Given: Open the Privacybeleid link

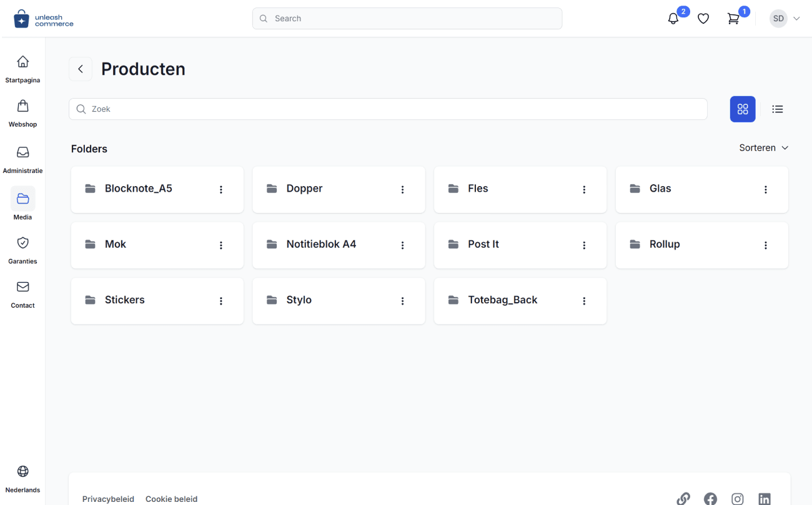Looking at the screenshot, I should pos(108,499).
